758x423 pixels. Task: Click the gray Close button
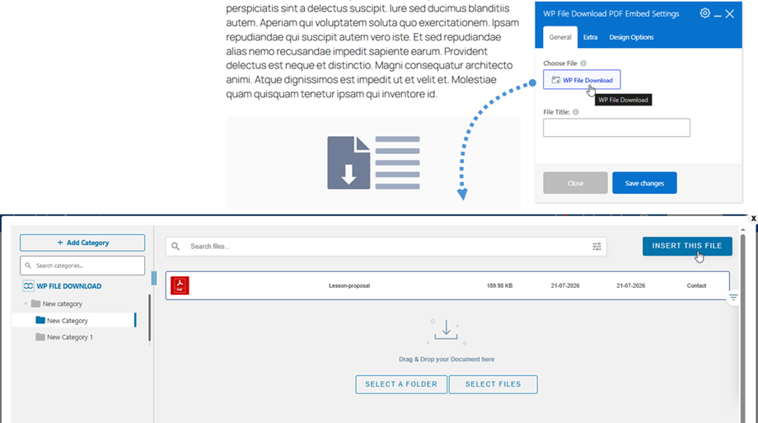(575, 183)
